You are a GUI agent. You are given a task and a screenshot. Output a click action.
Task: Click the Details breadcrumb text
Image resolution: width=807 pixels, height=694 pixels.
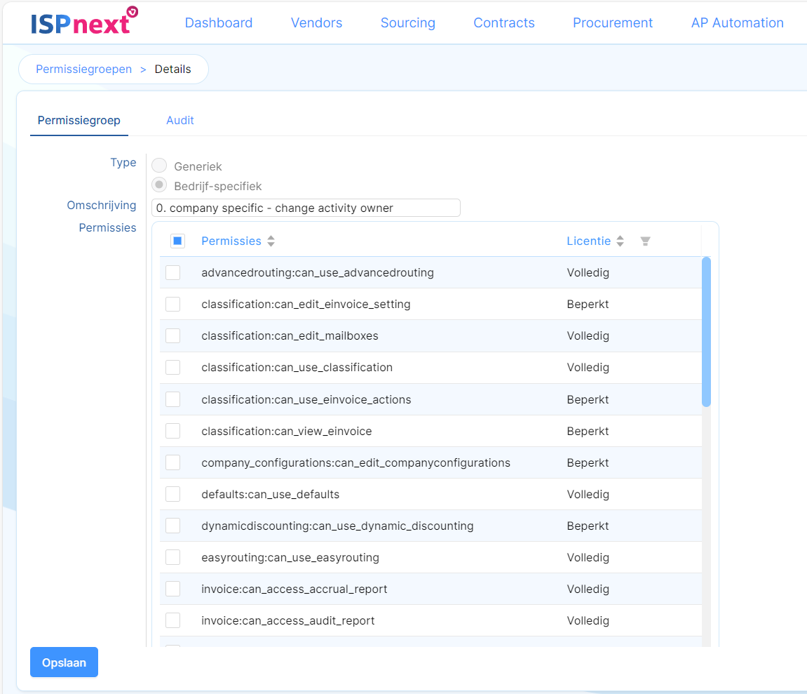coord(173,69)
